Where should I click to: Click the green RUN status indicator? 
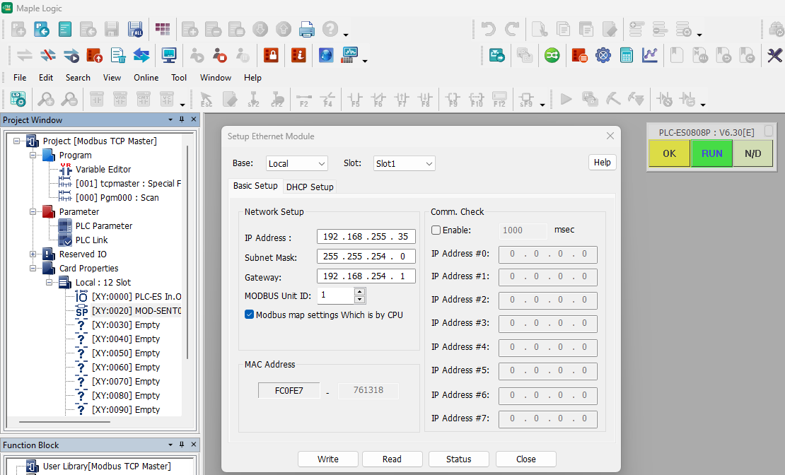[711, 153]
